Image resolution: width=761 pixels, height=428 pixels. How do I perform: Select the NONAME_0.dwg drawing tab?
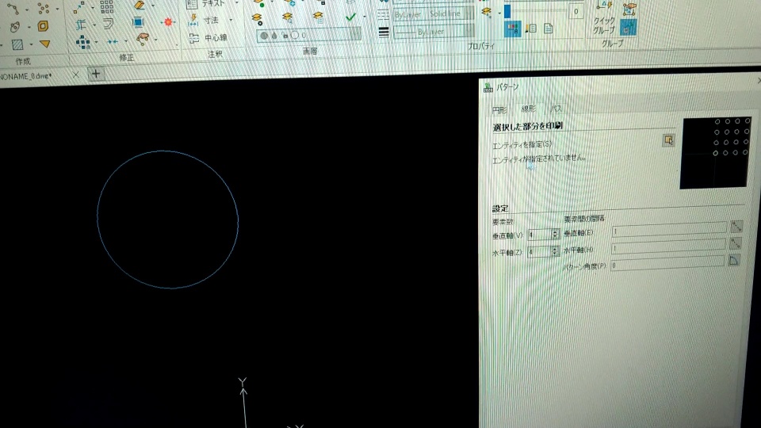[x=25, y=76]
